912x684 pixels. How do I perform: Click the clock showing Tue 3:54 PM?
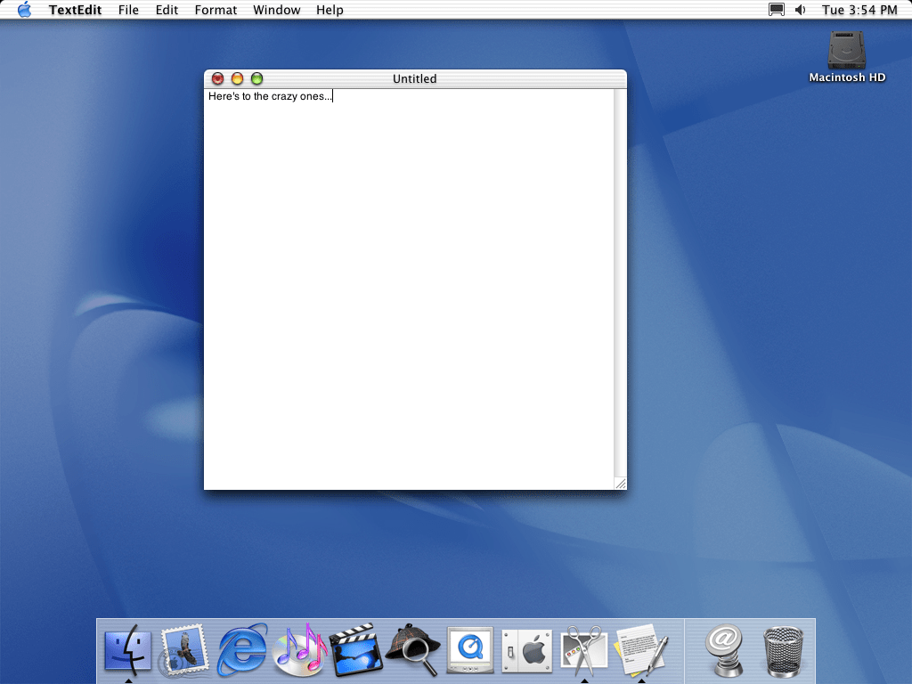[859, 10]
